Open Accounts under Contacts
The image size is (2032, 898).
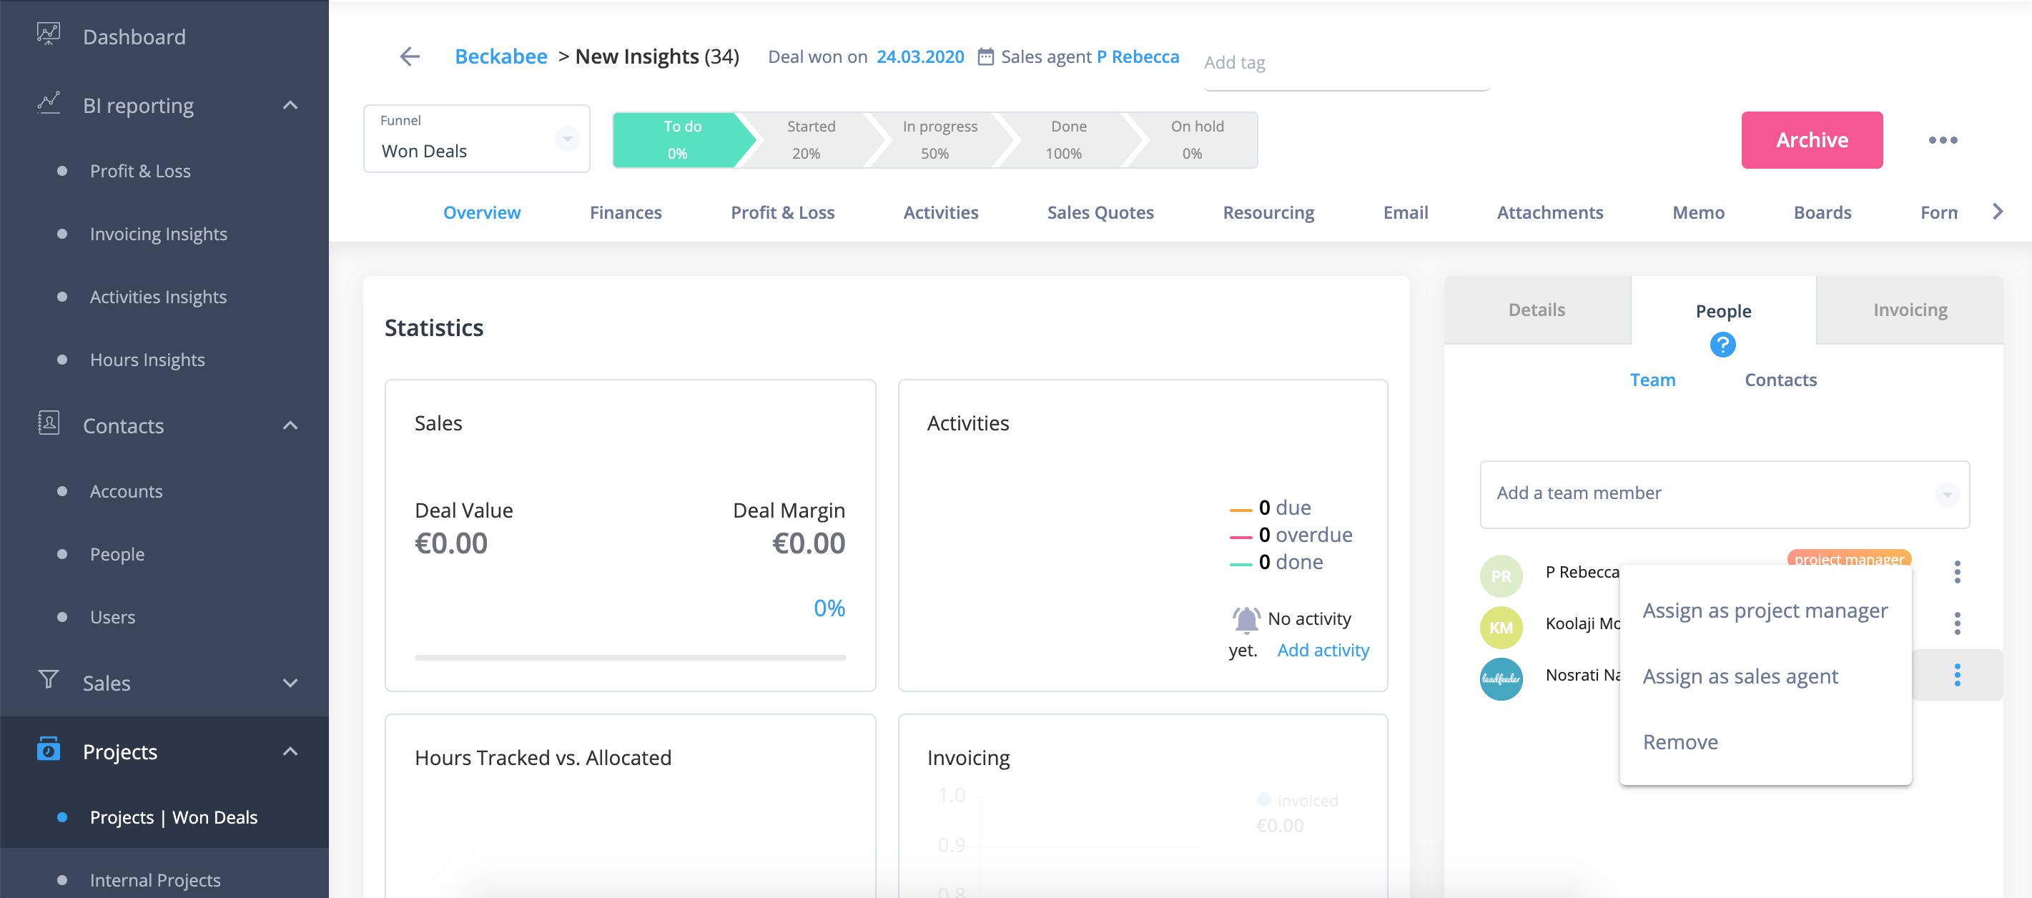[125, 492]
